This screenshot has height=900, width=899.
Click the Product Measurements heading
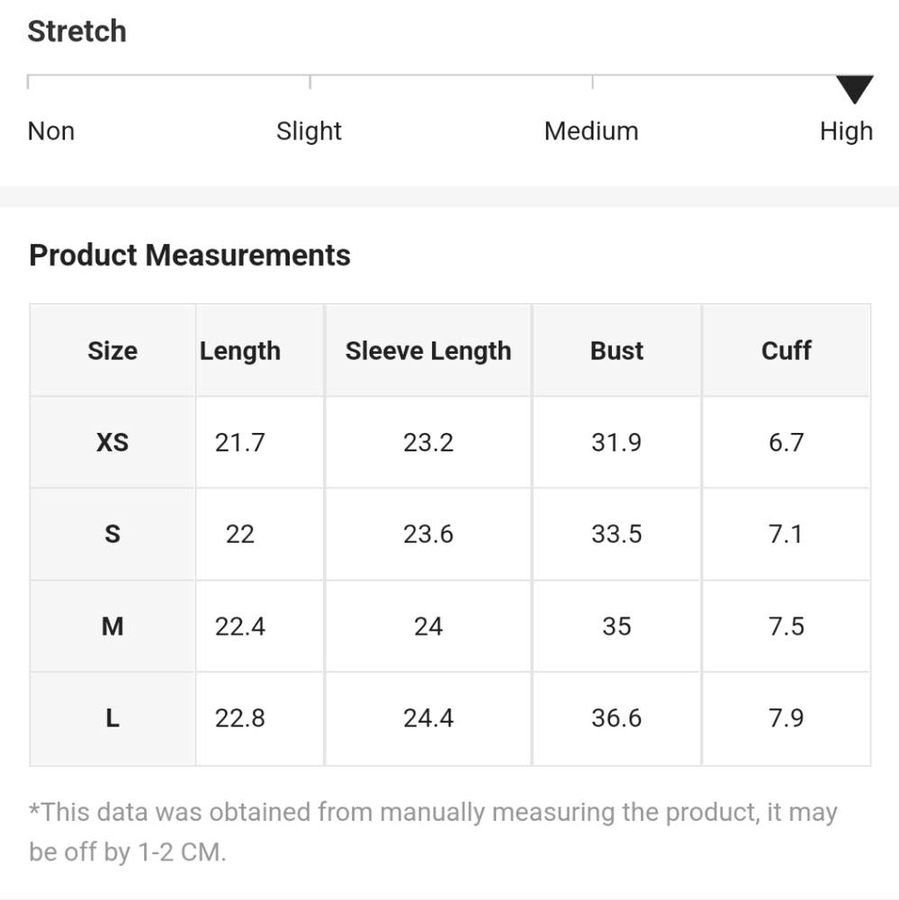click(x=190, y=255)
